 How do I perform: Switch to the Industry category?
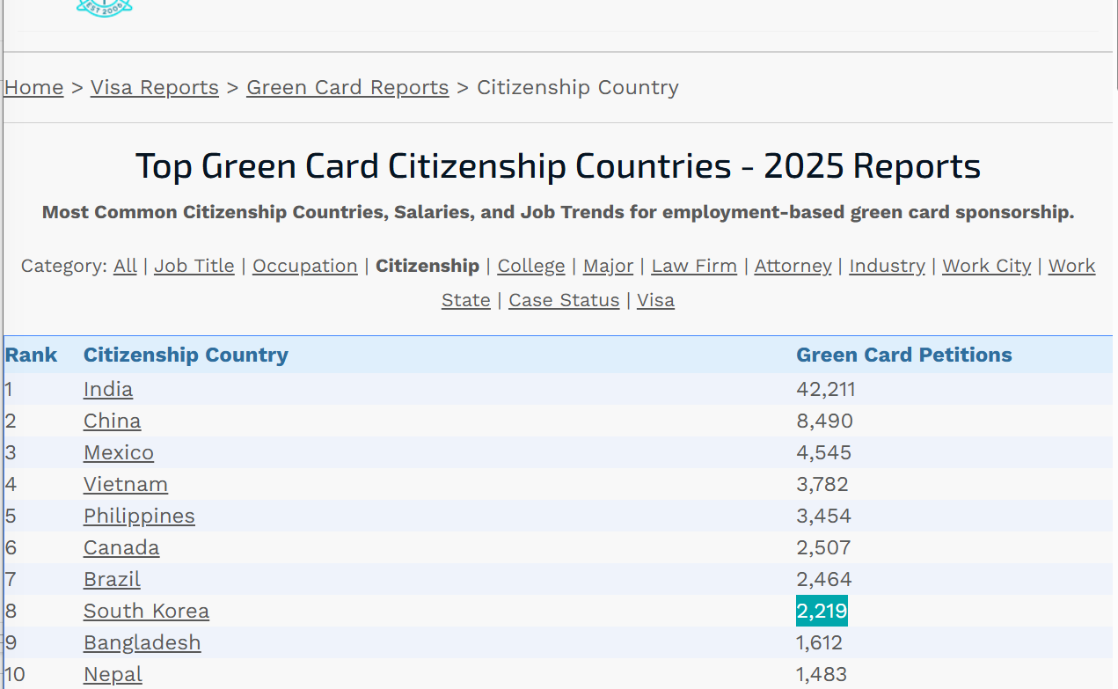tap(887, 267)
